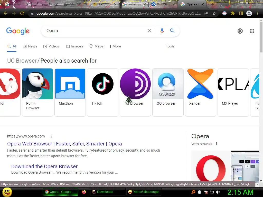Open Opera knowledge panel options menu
Viewport: 263px width, 197px height.
[x=217, y=144]
